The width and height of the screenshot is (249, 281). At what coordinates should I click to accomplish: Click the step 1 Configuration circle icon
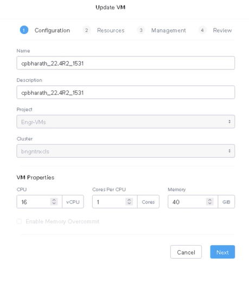(x=24, y=30)
